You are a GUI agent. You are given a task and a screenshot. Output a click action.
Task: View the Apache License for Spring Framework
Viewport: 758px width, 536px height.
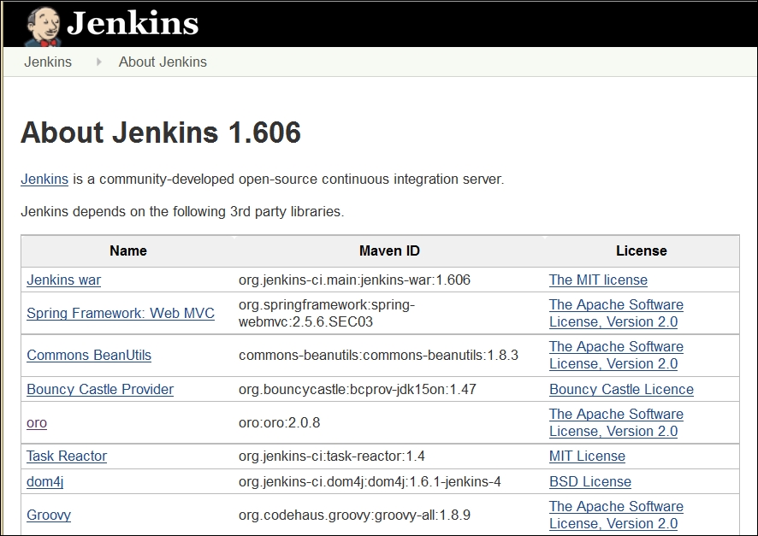tap(616, 313)
